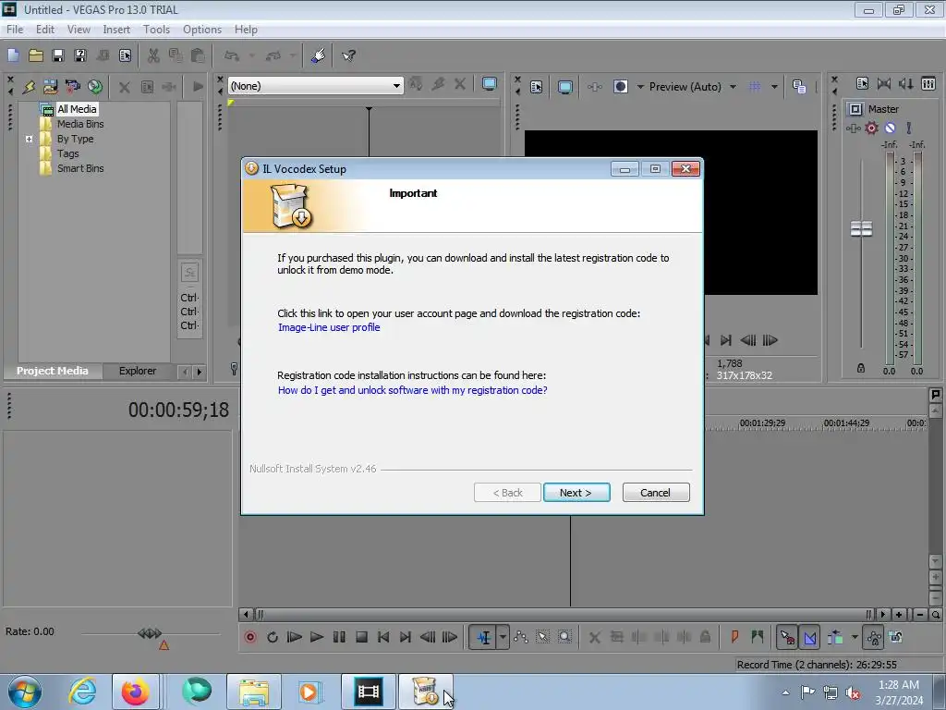Open the Tools menu
Viewport: 946px width, 710px height.
coord(156,29)
